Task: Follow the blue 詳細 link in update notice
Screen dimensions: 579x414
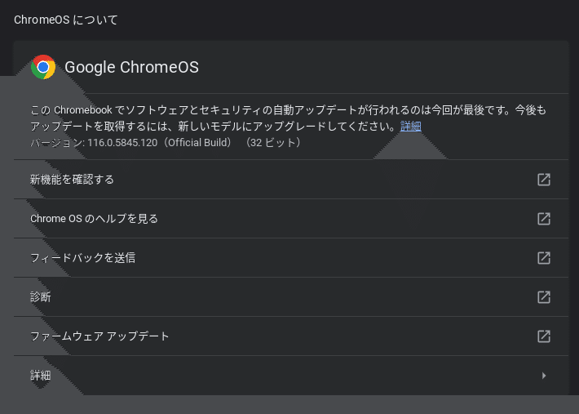Action: 411,127
